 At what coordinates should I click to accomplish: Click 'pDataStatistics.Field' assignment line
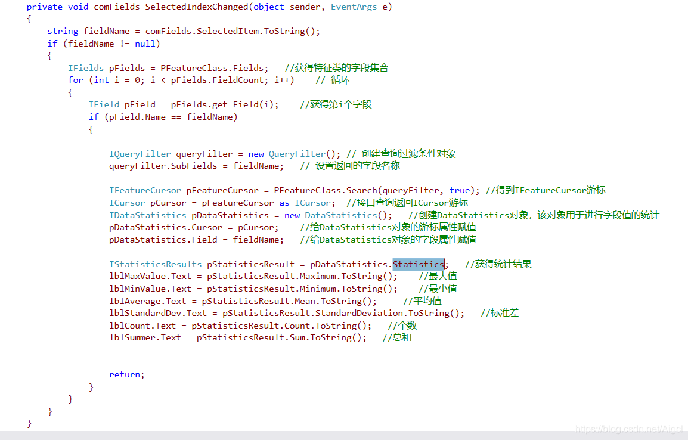(x=197, y=240)
